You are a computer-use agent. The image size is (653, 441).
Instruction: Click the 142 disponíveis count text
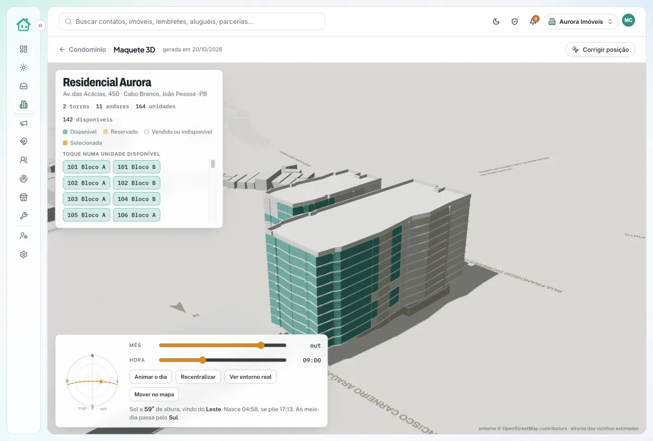tap(88, 119)
